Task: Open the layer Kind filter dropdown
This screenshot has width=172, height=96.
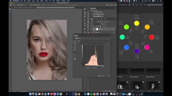Action: coord(94,22)
